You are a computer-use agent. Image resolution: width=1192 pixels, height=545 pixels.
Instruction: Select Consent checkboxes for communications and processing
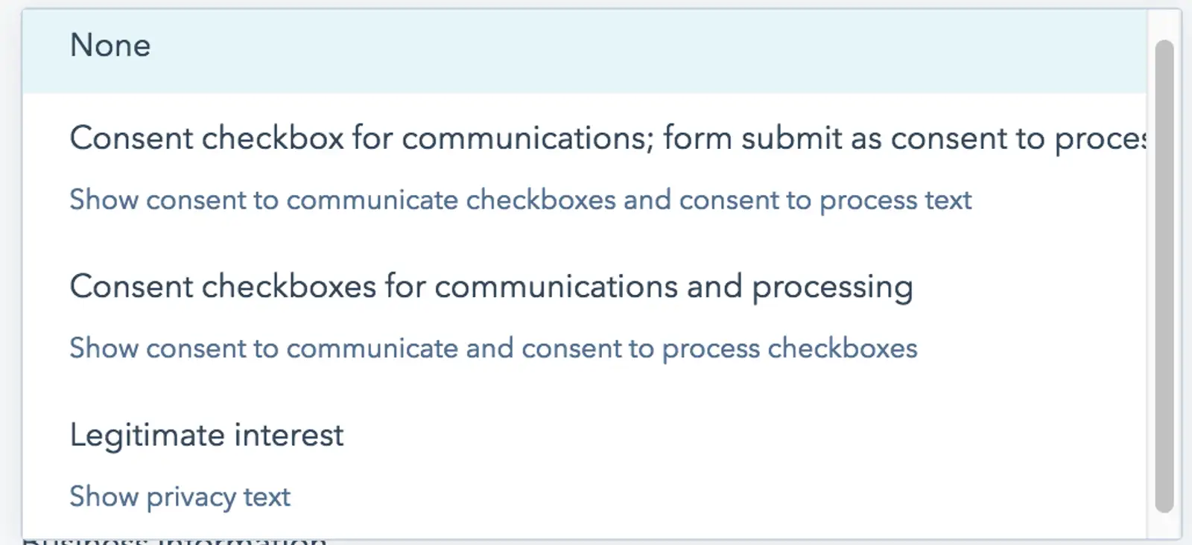[x=492, y=287]
